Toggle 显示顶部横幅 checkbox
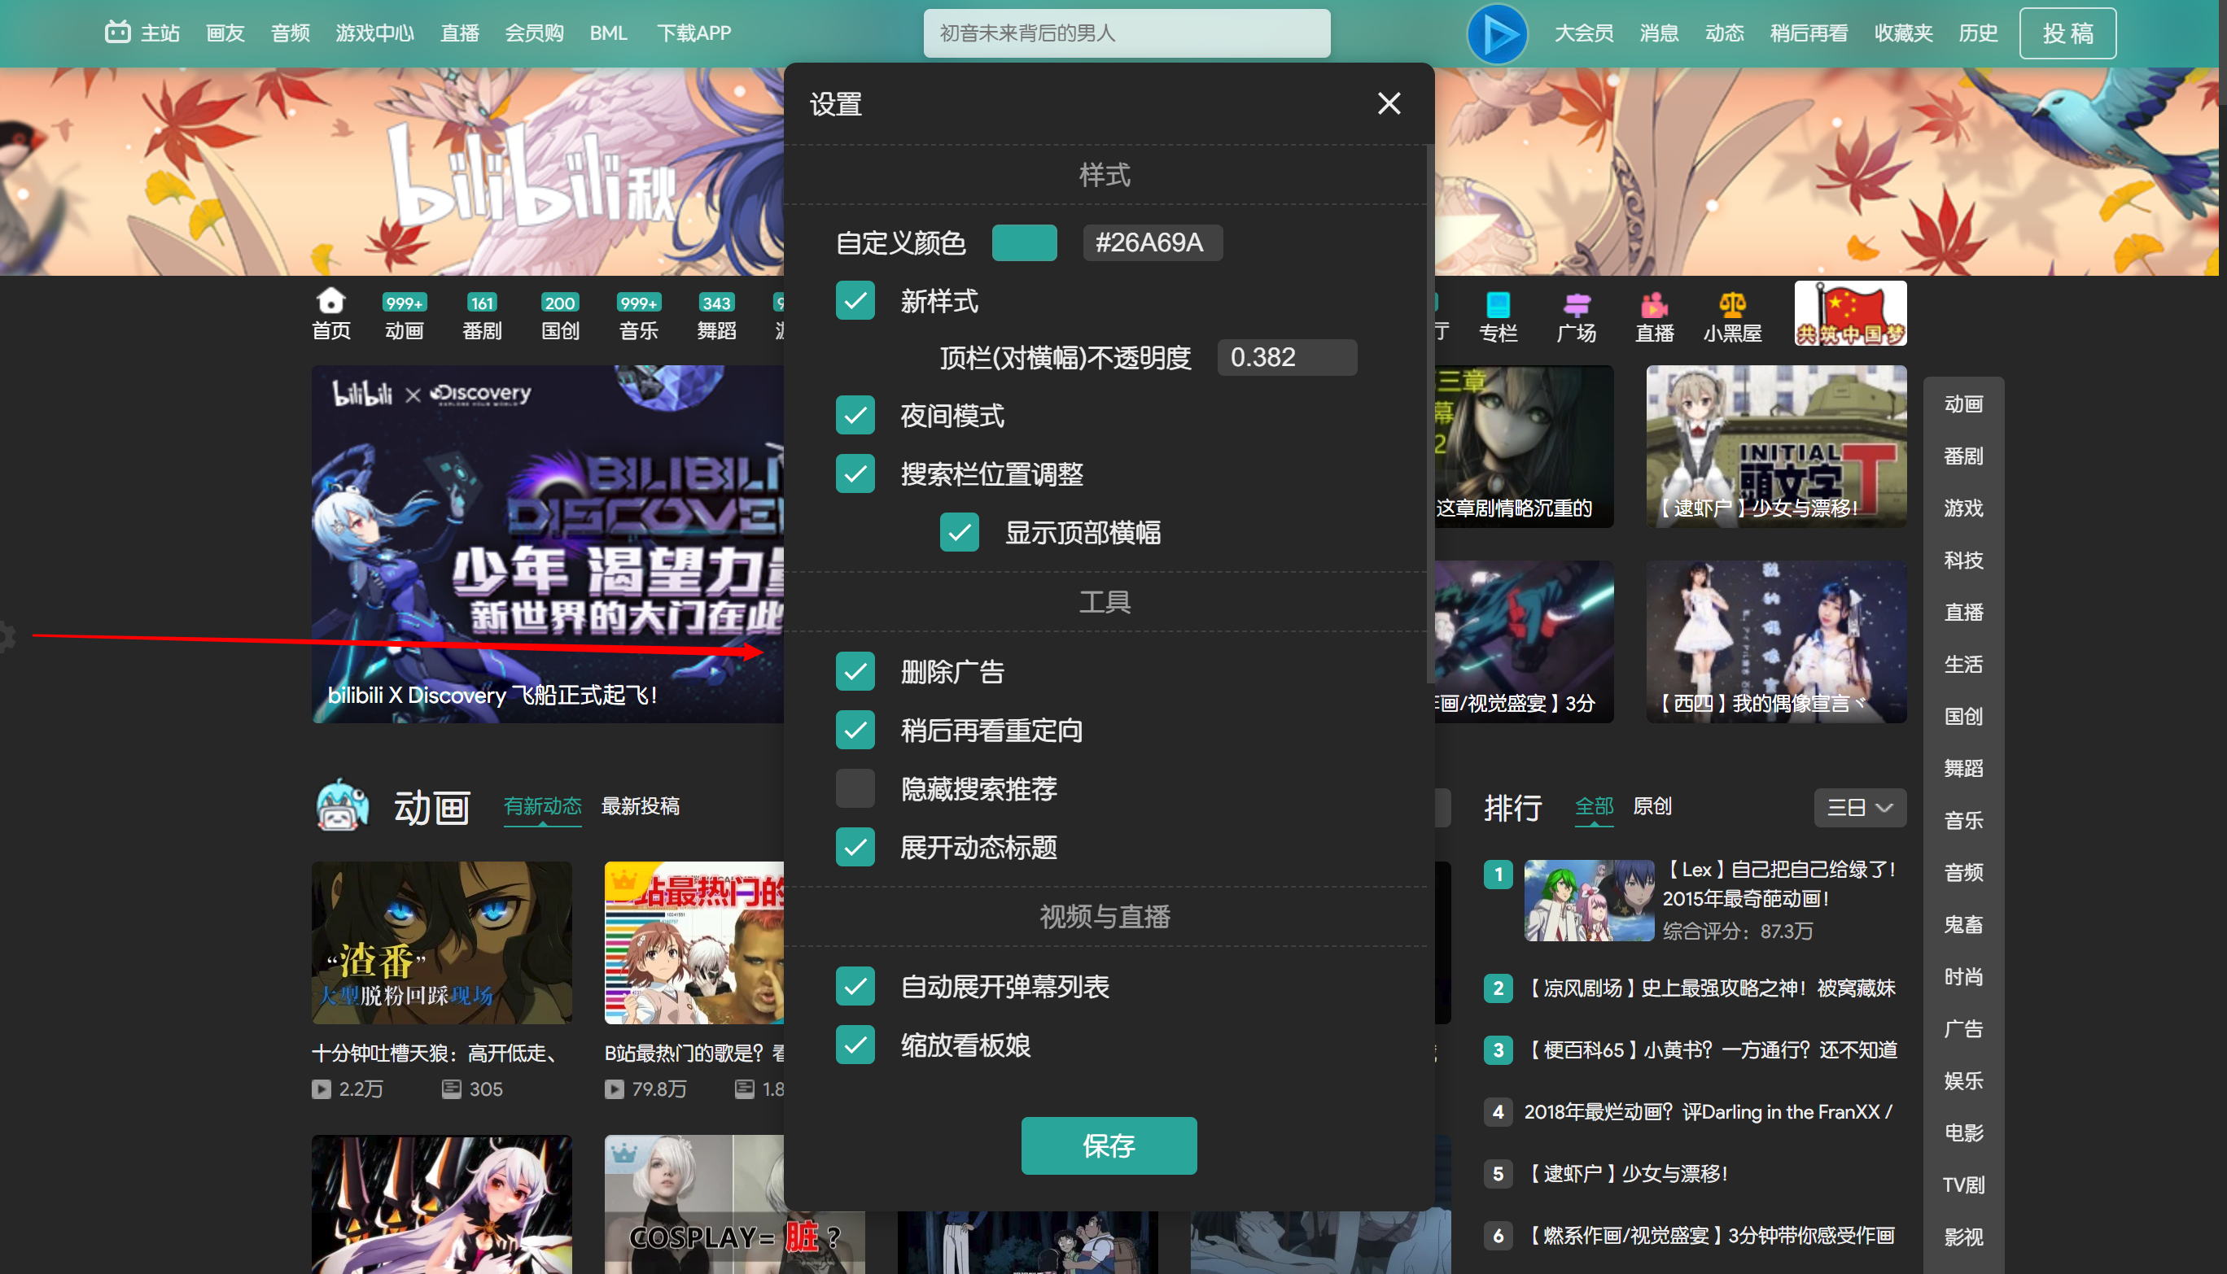2227x1274 pixels. point(959,532)
